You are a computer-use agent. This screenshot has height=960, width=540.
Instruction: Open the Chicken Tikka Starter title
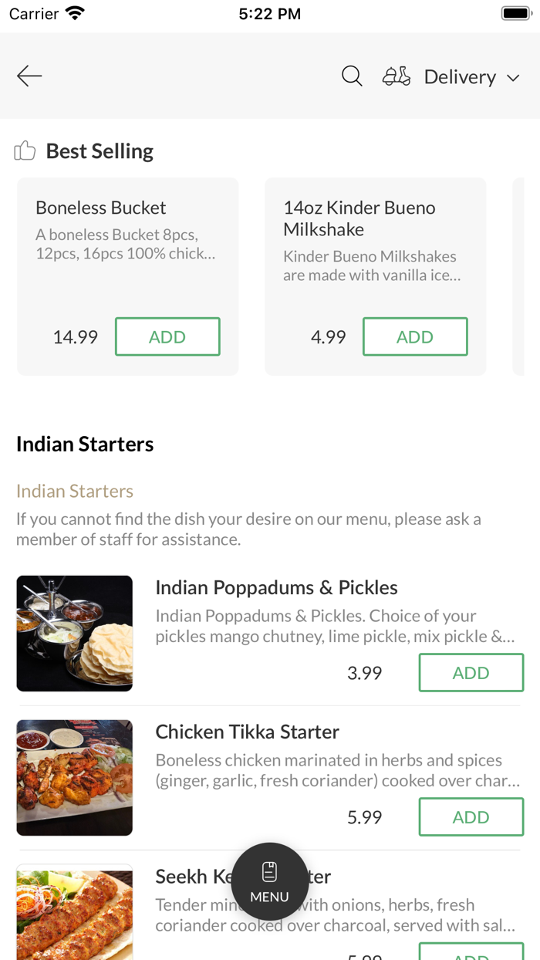coord(248,732)
